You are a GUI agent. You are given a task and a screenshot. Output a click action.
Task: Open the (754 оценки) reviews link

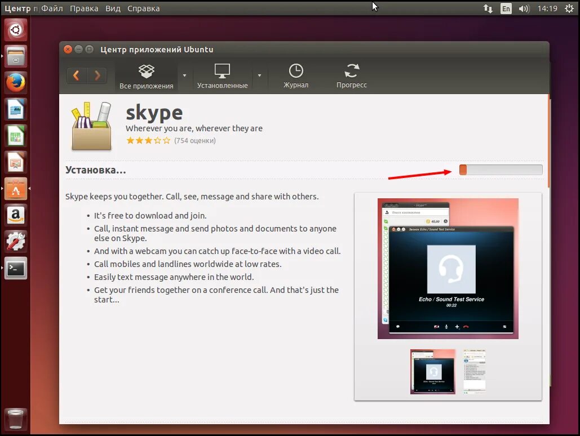[195, 140]
